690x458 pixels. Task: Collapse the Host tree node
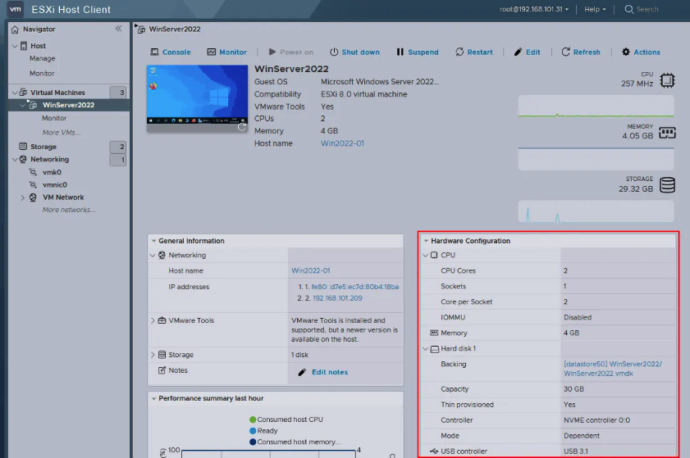click(x=15, y=46)
